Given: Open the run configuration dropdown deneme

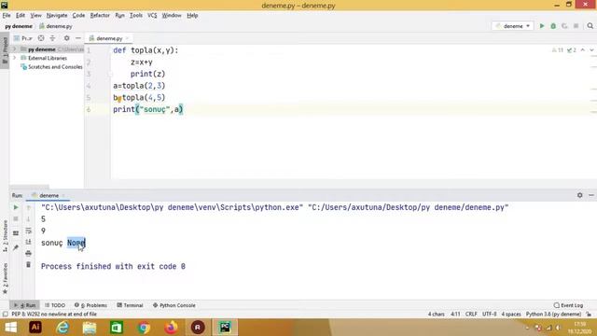Looking at the screenshot, I should pos(513,26).
